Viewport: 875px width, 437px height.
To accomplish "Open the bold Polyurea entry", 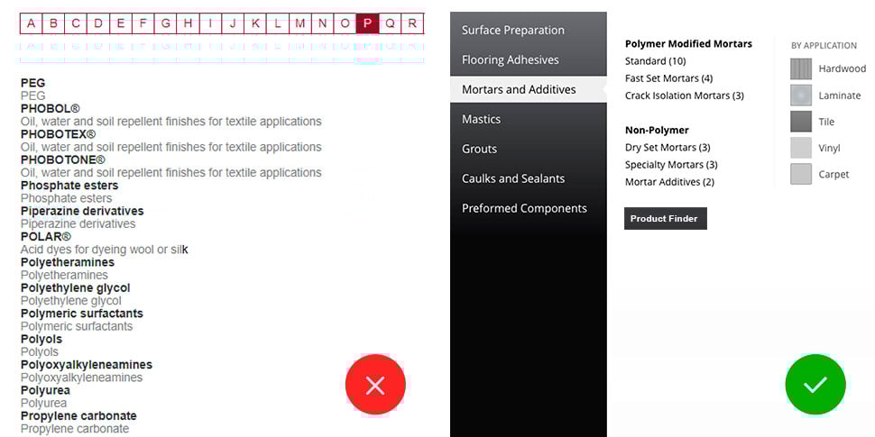I will (x=45, y=391).
